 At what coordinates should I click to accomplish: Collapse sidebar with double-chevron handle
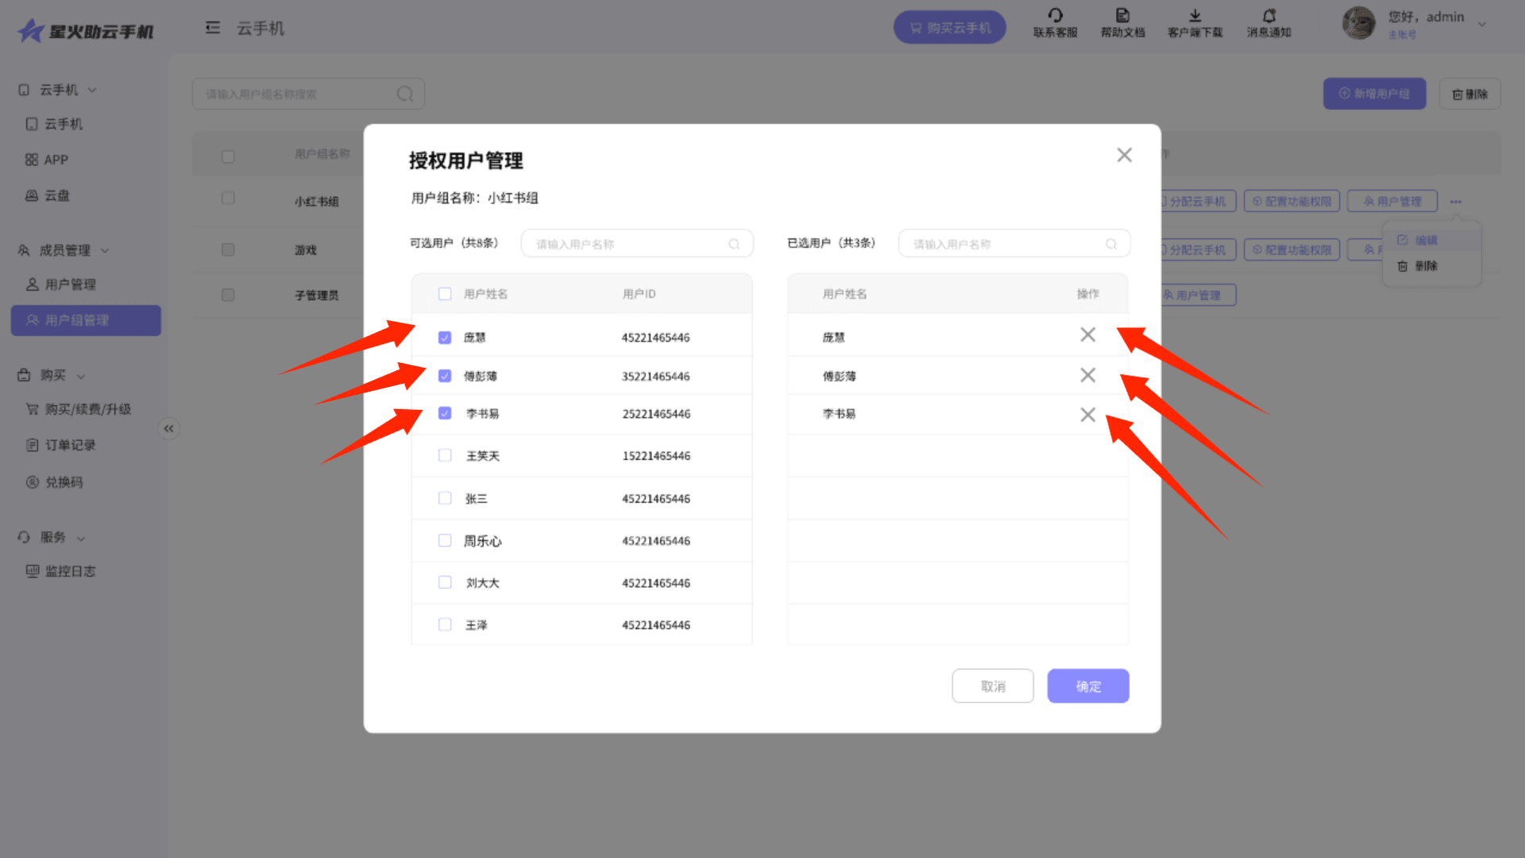tap(168, 429)
